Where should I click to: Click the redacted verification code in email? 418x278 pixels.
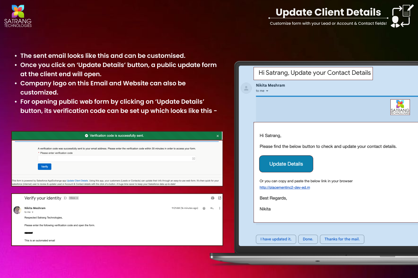point(29,233)
